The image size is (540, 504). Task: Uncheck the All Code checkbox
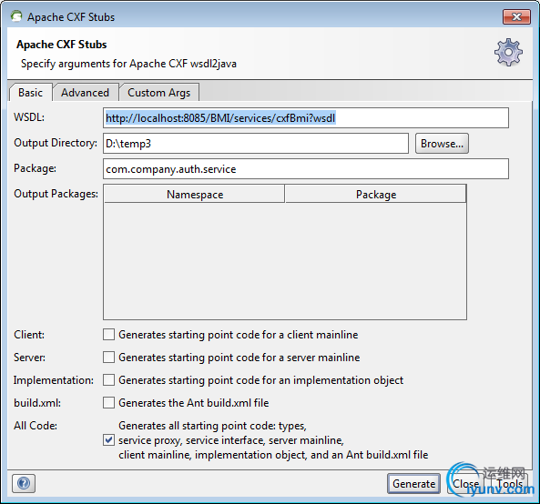tap(109, 440)
